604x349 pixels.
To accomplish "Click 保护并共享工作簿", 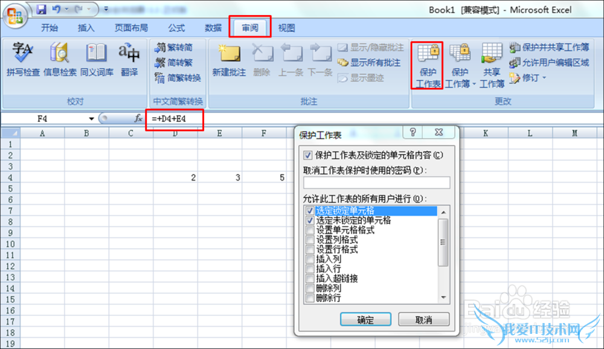I will tap(549, 47).
